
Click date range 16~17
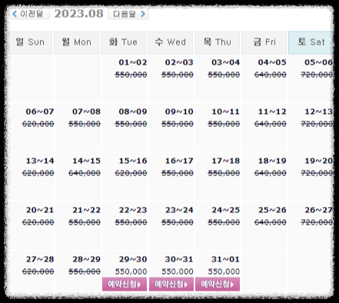pos(179,161)
